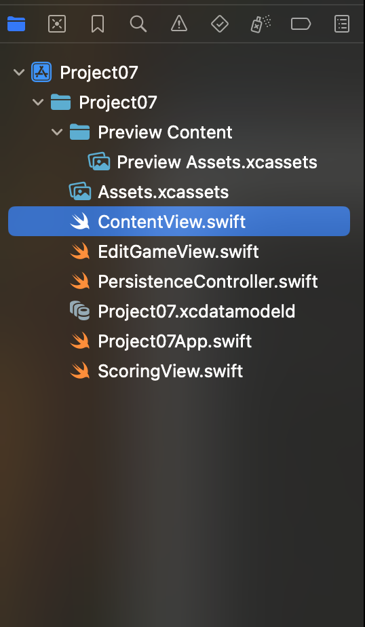Image resolution: width=365 pixels, height=627 pixels.
Task: Show the Issue navigator warning triangle
Action: (x=179, y=24)
